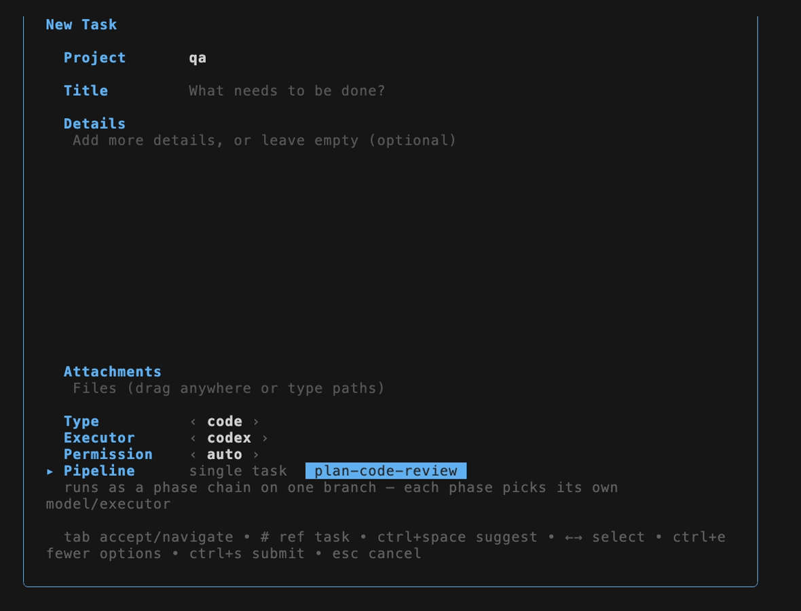Screen dimensions: 801x611
Task: Click the code value in Type row
Action: tap(224, 422)
